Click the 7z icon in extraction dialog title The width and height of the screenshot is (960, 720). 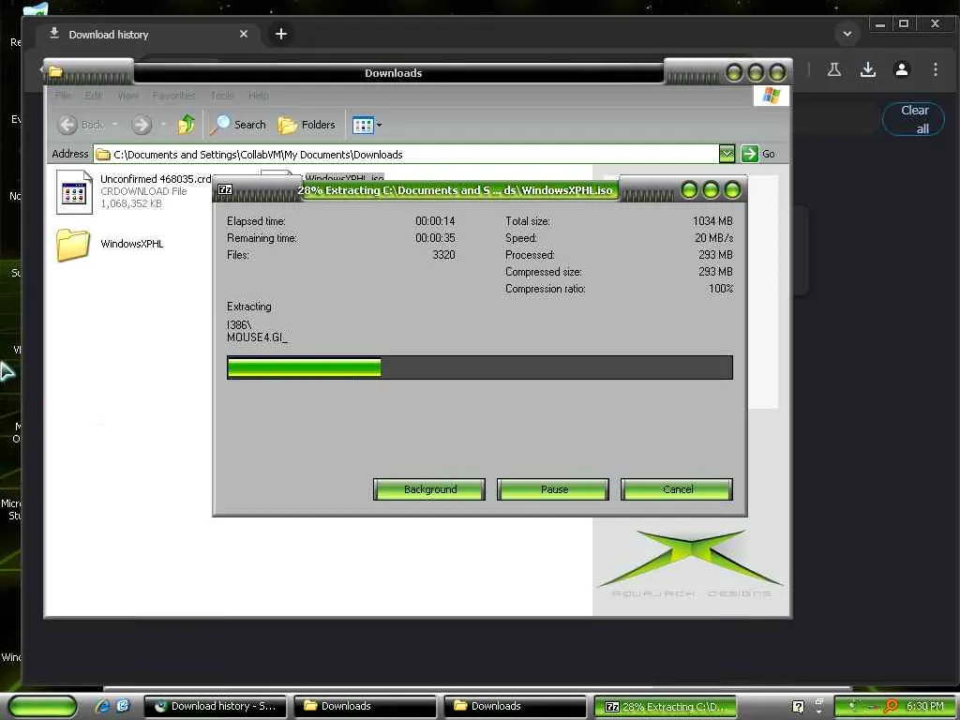point(225,189)
